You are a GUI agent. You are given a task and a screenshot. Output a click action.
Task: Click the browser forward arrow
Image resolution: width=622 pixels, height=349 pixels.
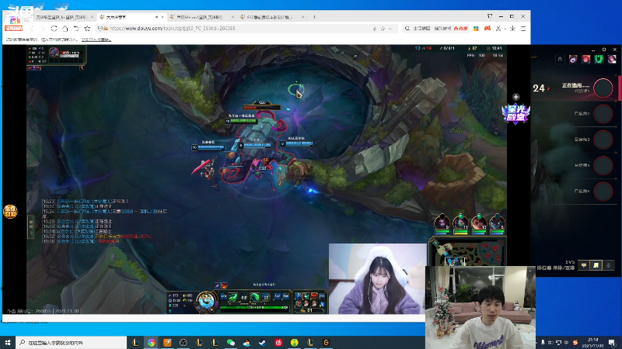point(43,29)
